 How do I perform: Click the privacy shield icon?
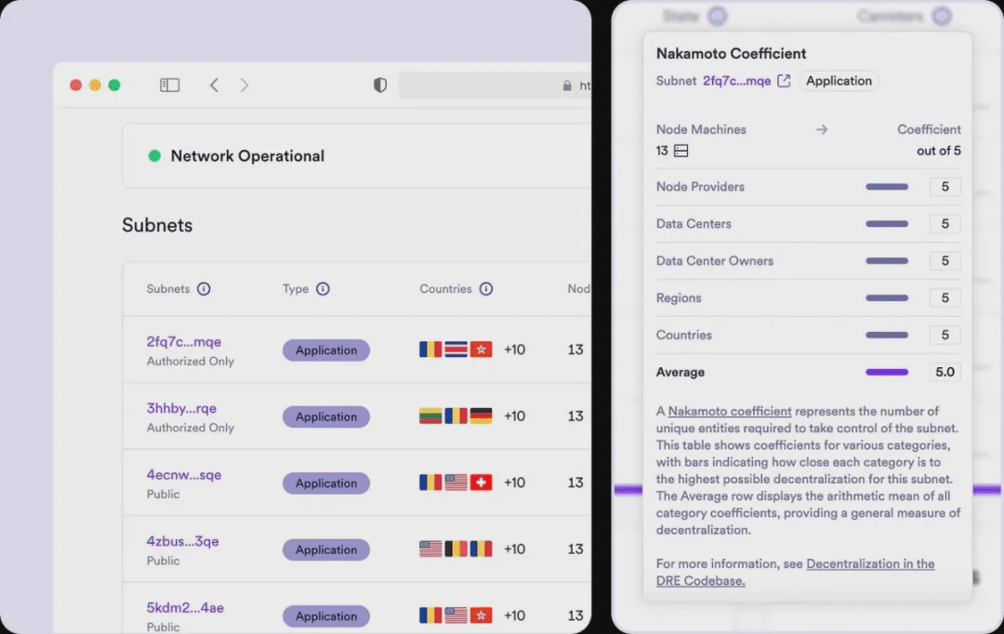379,85
